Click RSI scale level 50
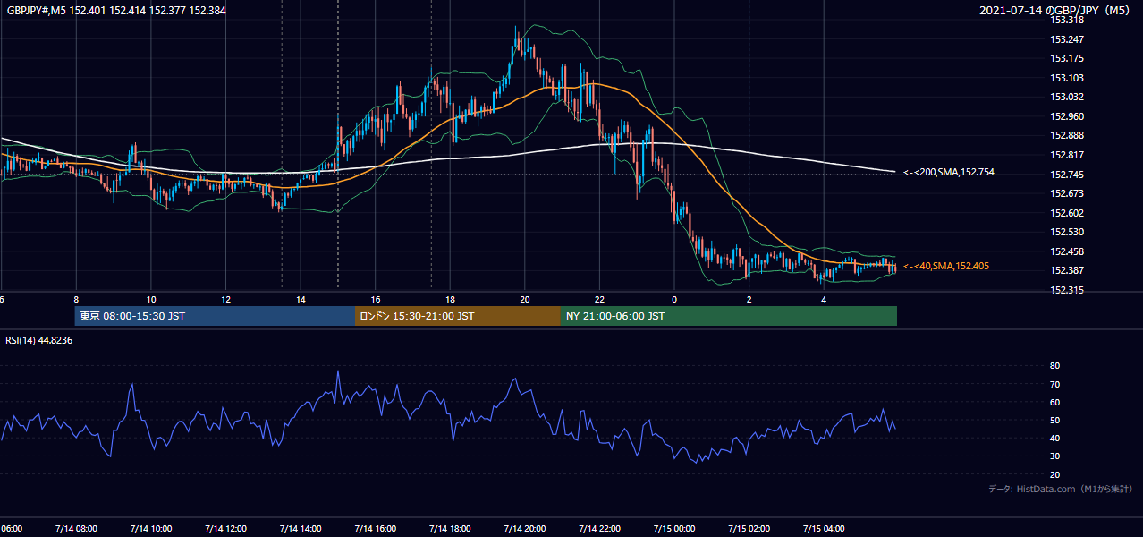The height and width of the screenshot is (537, 1143). pyautogui.click(x=1054, y=420)
